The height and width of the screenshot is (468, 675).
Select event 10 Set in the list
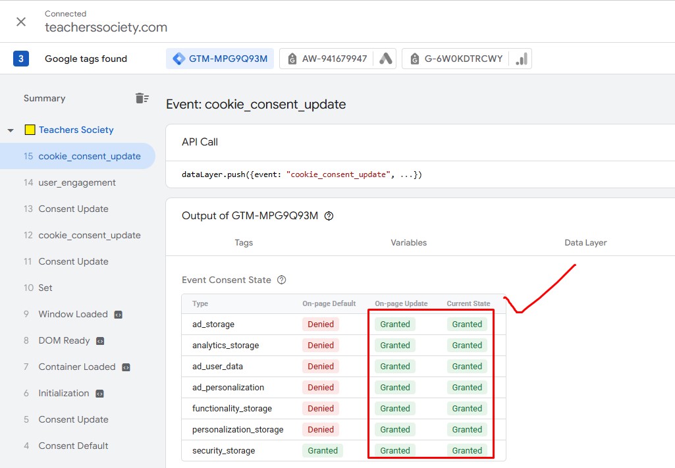[x=45, y=288]
